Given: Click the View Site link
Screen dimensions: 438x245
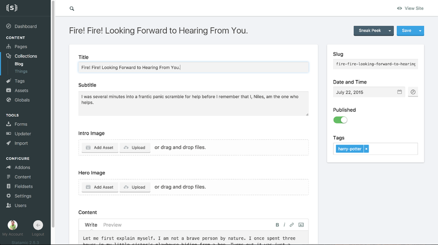Looking at the screenshot, I should coord(410,8).
